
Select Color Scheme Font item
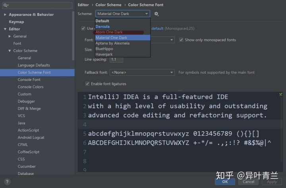[37, 72]
